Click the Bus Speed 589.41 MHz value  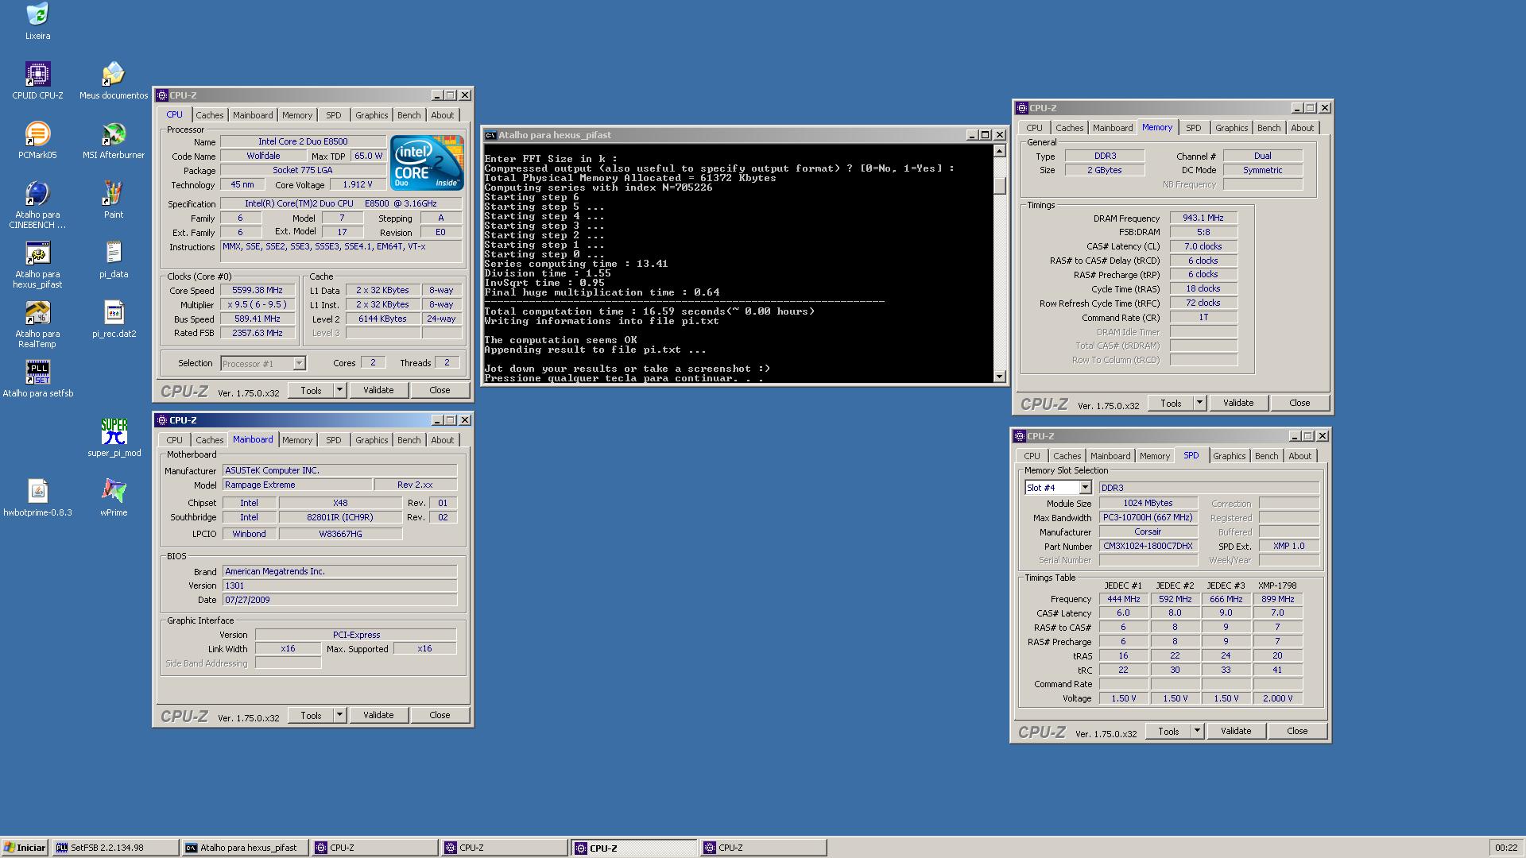pos(258,319)
